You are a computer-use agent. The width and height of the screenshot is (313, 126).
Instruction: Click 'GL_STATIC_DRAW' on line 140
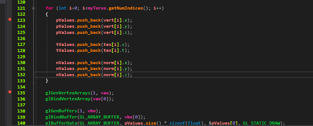click(x=261, y=123)
